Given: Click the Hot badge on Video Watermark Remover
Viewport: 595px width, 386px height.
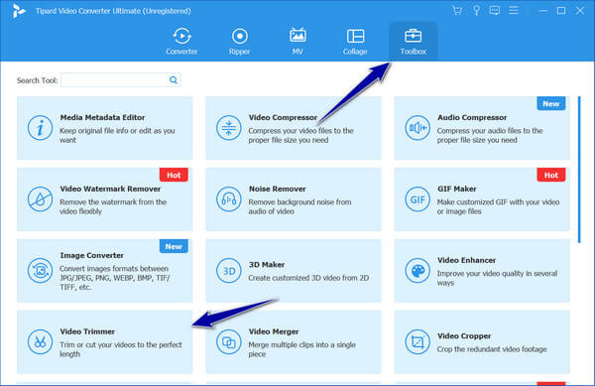Looking at the screenshot, I should [174, 175].
